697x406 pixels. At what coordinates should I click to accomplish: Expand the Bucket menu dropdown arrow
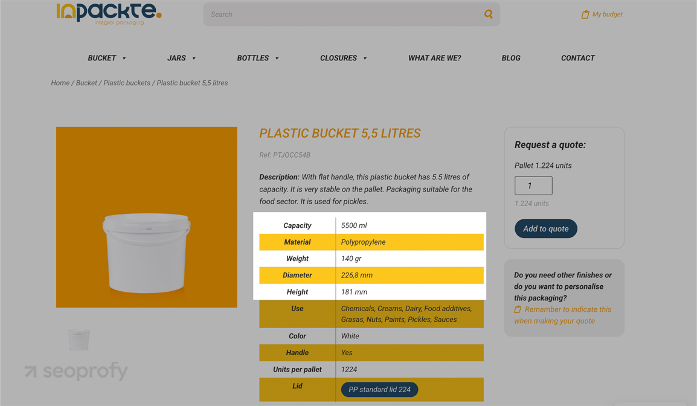(x=124, y=59)
